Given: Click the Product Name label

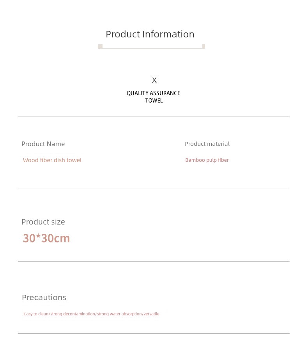Looking at the screenshot, I should [x=43, y=144].
